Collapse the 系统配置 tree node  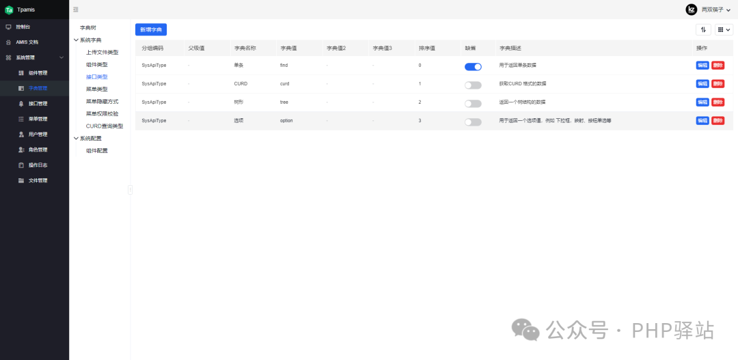(x=77, y=139)
